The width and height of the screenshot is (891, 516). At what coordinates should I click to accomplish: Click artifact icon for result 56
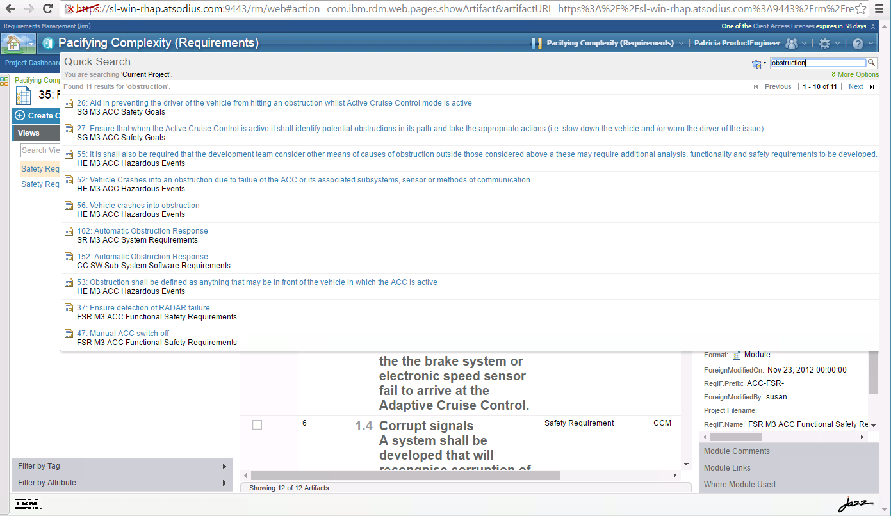[69, 206]
